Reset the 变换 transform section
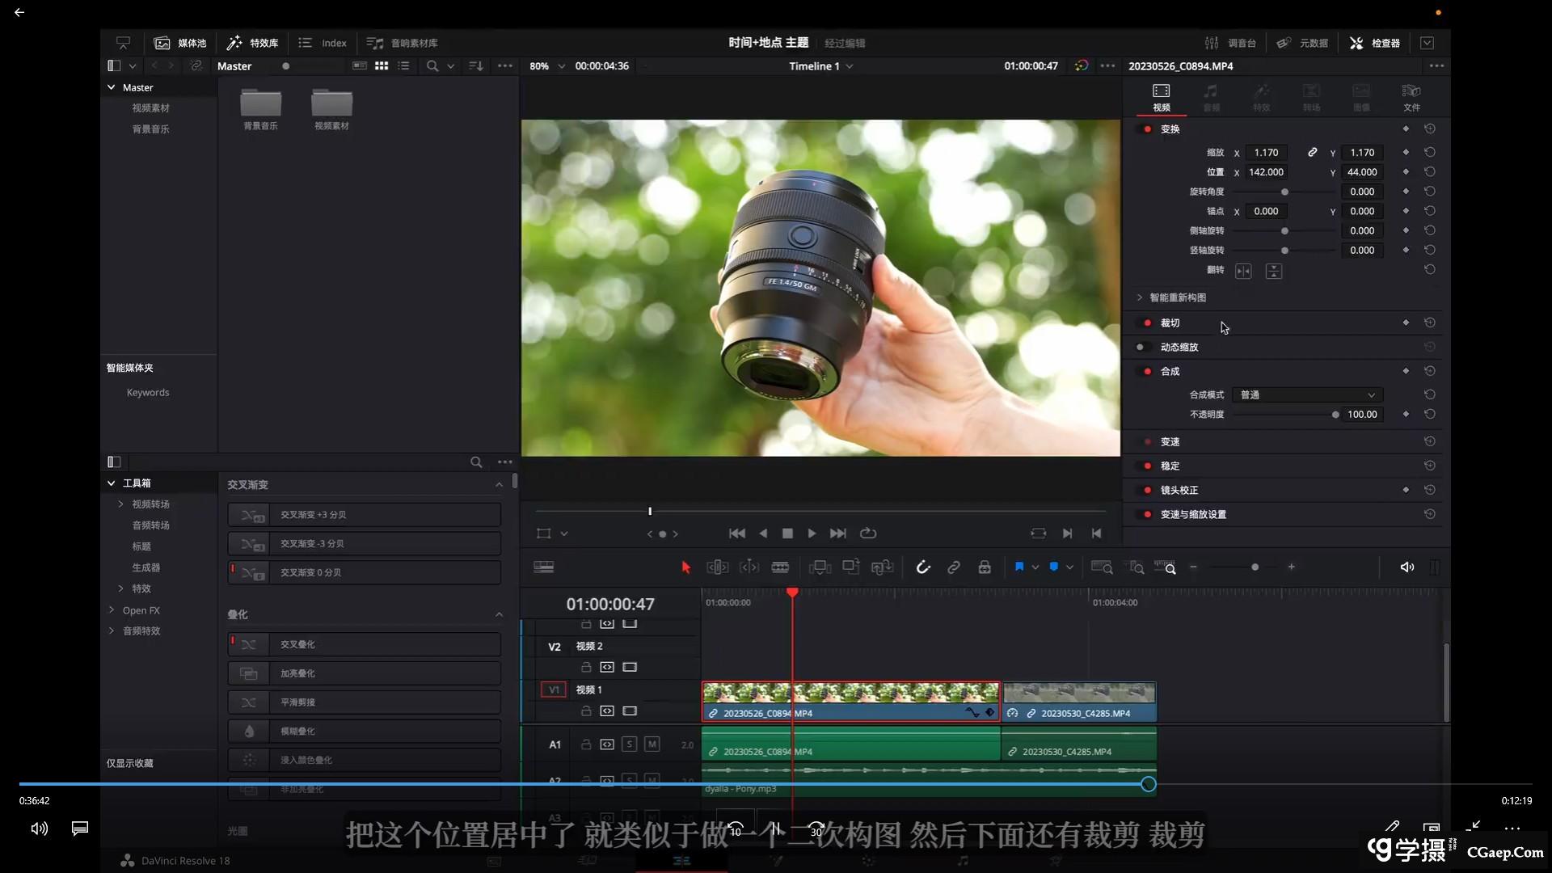 click(1429, 129)
